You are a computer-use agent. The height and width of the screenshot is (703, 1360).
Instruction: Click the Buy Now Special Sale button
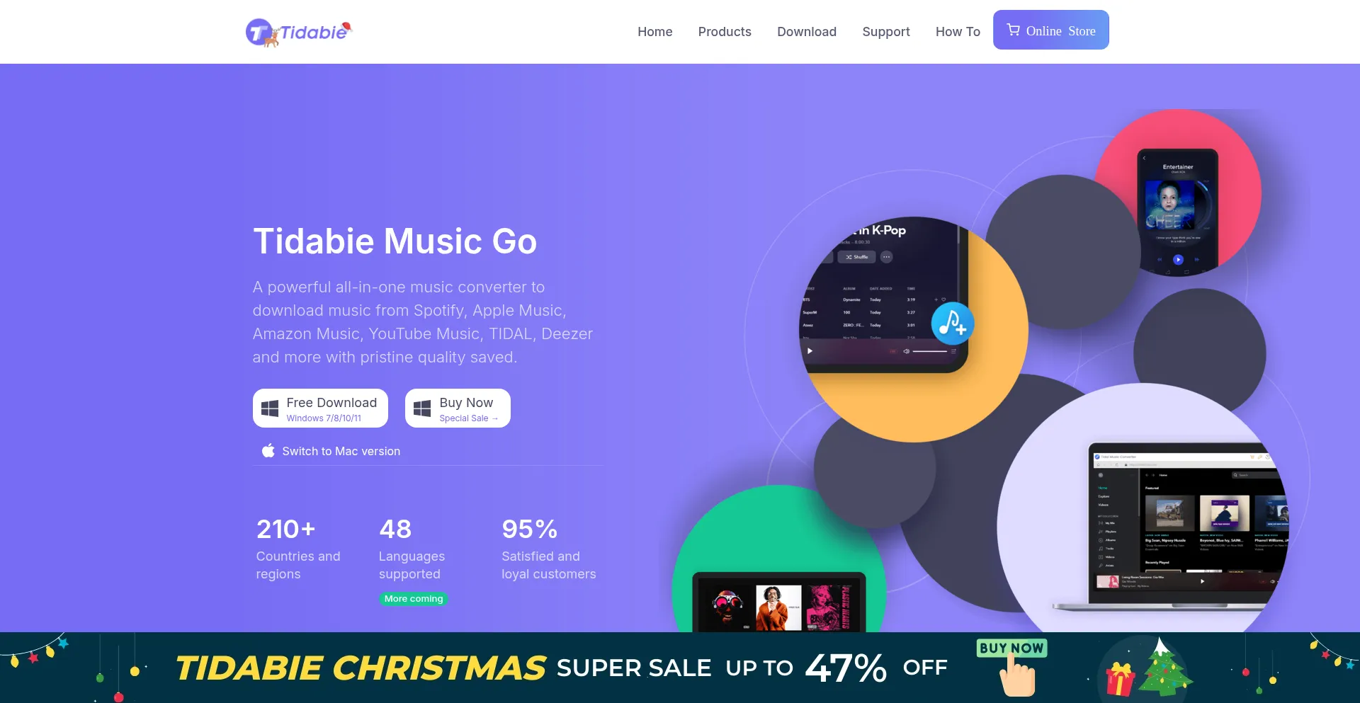point(458,408)
